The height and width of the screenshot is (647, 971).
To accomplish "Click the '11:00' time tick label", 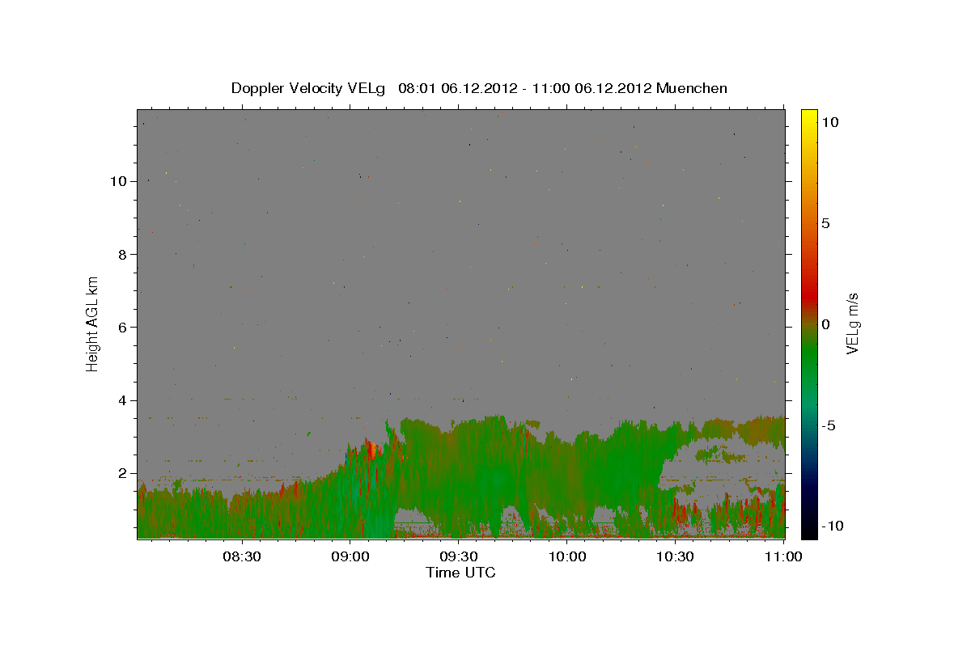I will [783, 556].
